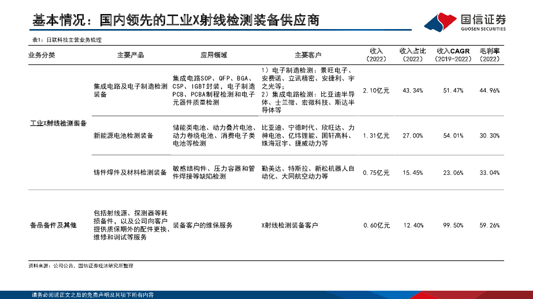Click the 应用领域 column header
This screenshot has height=299, width=533.
point(213,55)
